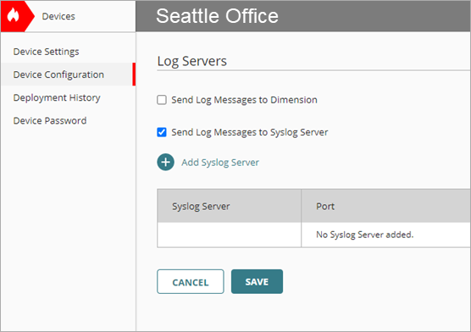Go to Device Settings in sidebar
The width and height of the screenshot is (471, 332).
coord(46,52)
